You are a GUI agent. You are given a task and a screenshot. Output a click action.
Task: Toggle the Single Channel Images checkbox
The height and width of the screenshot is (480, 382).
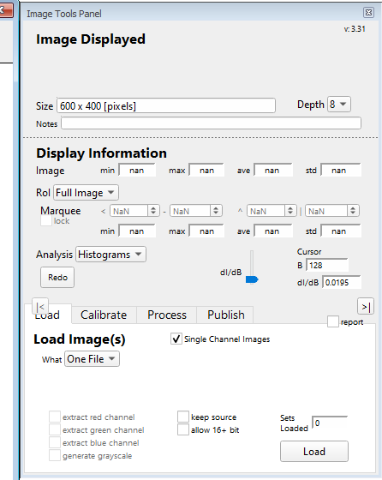176,339
